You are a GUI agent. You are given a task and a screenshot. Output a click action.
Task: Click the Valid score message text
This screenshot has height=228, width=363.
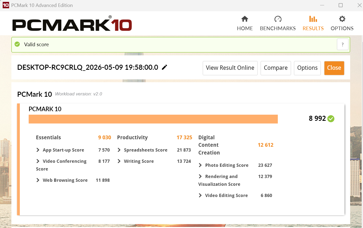coord(36,44)
